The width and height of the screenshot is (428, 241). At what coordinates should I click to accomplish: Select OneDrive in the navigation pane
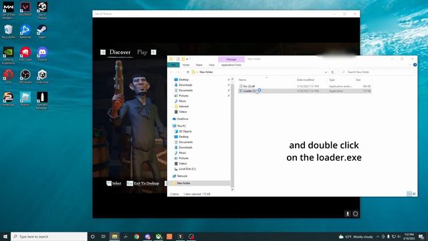coord(183,119)
